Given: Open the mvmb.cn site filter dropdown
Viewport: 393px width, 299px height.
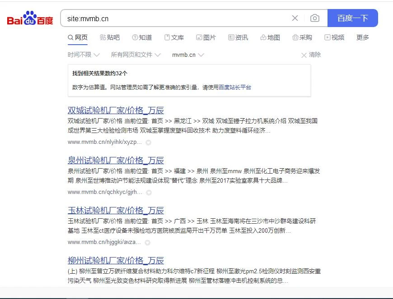Looking at the screenshot, I should click(x=188, y=55).
